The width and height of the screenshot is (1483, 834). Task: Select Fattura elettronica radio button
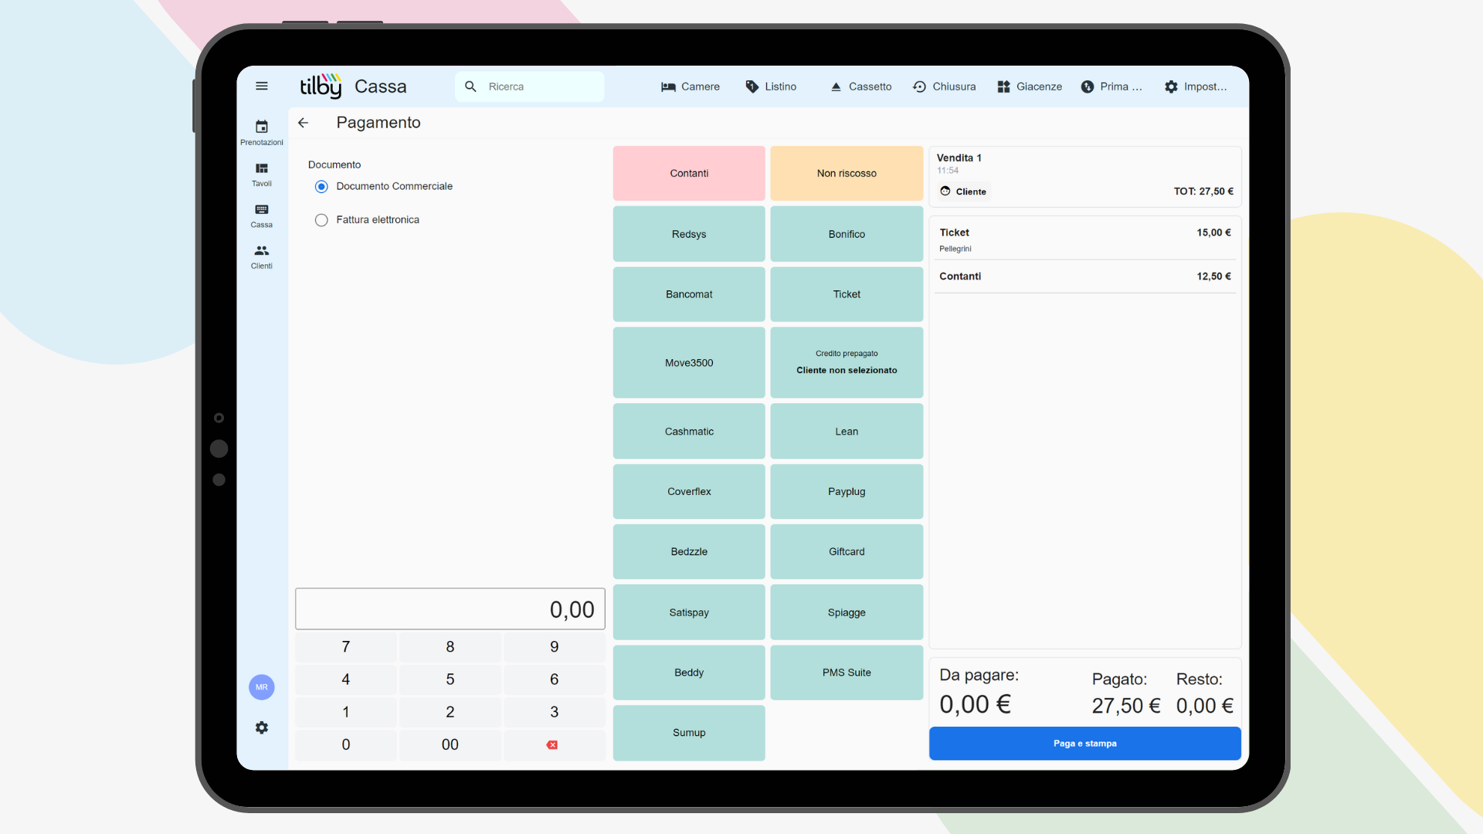pyautogui.click(x=321, y=220)
